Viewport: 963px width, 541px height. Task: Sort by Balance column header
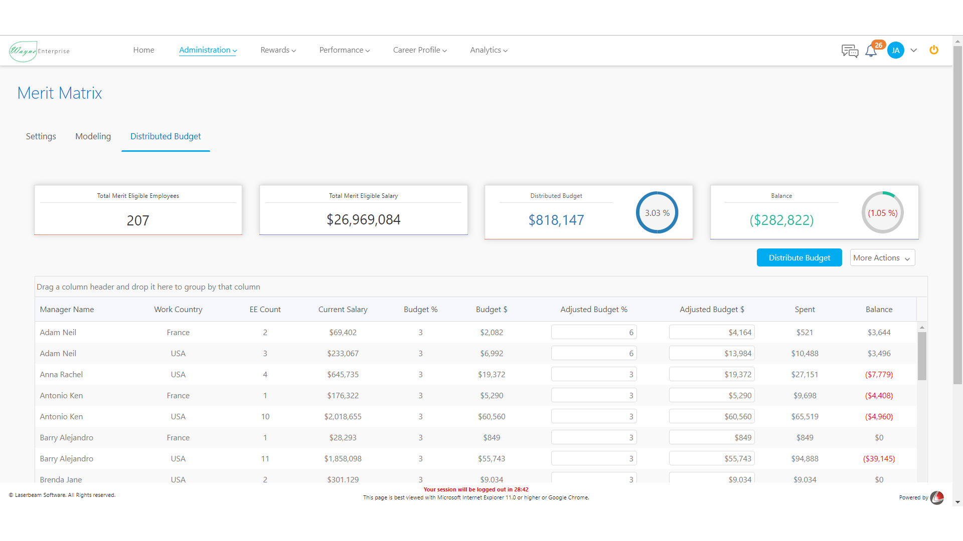[x=879, y=310]
